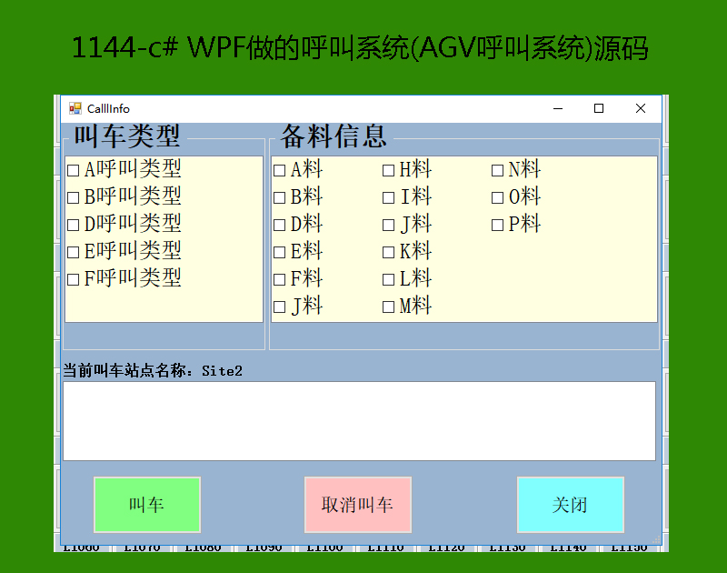Toggle the F呼叫类型 checkbox
This screenshot has height=573, width=727.
pos(74,279)
